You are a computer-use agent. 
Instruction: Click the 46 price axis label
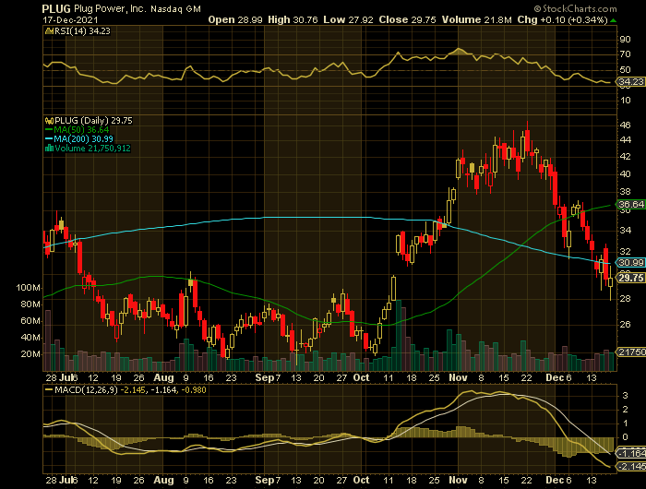(x=625, y=125)
